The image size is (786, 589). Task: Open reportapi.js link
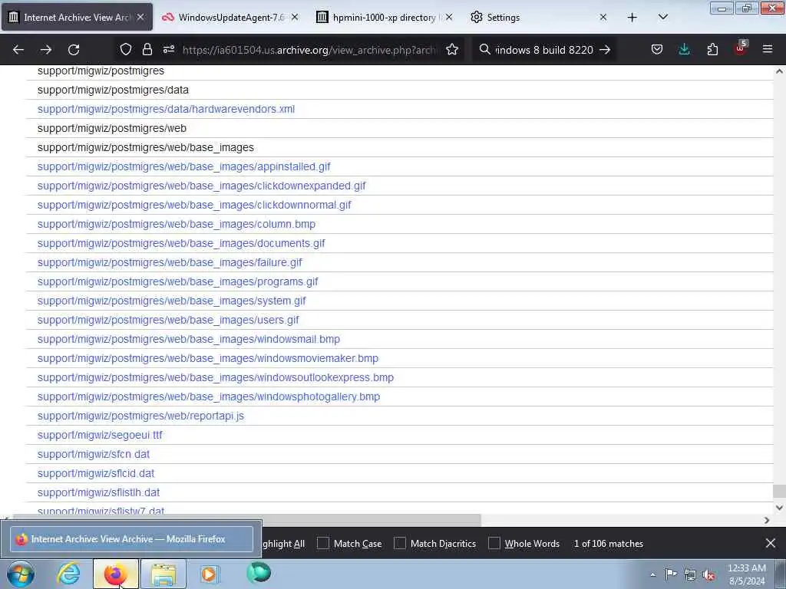(141, 416)
